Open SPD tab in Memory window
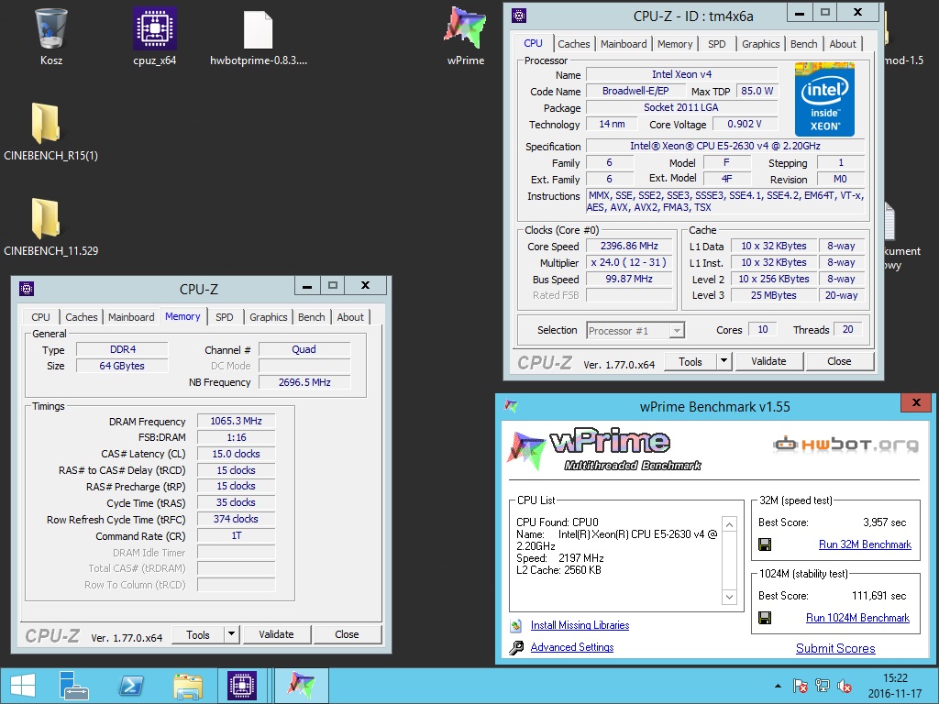The image size is (939, 704). (225, 316)
